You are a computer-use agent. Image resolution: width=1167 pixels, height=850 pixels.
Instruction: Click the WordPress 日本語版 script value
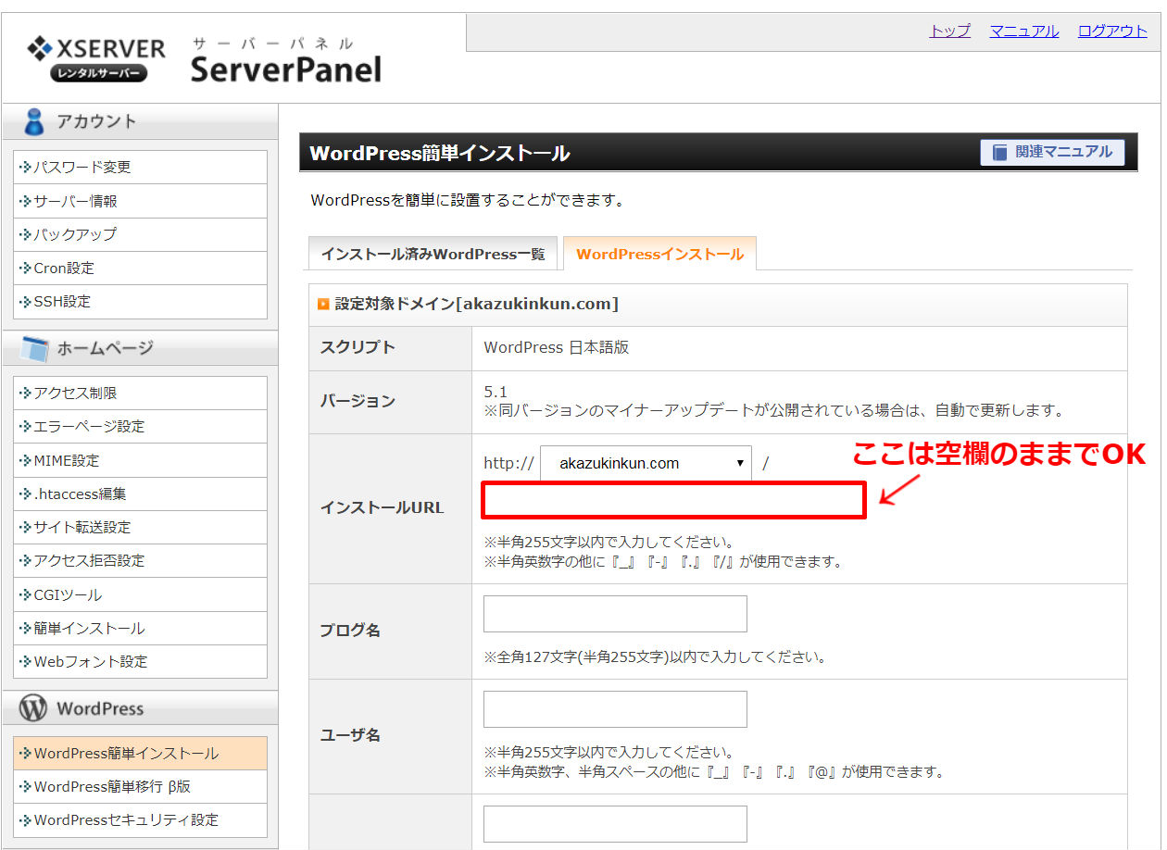(x=557, y=347)
